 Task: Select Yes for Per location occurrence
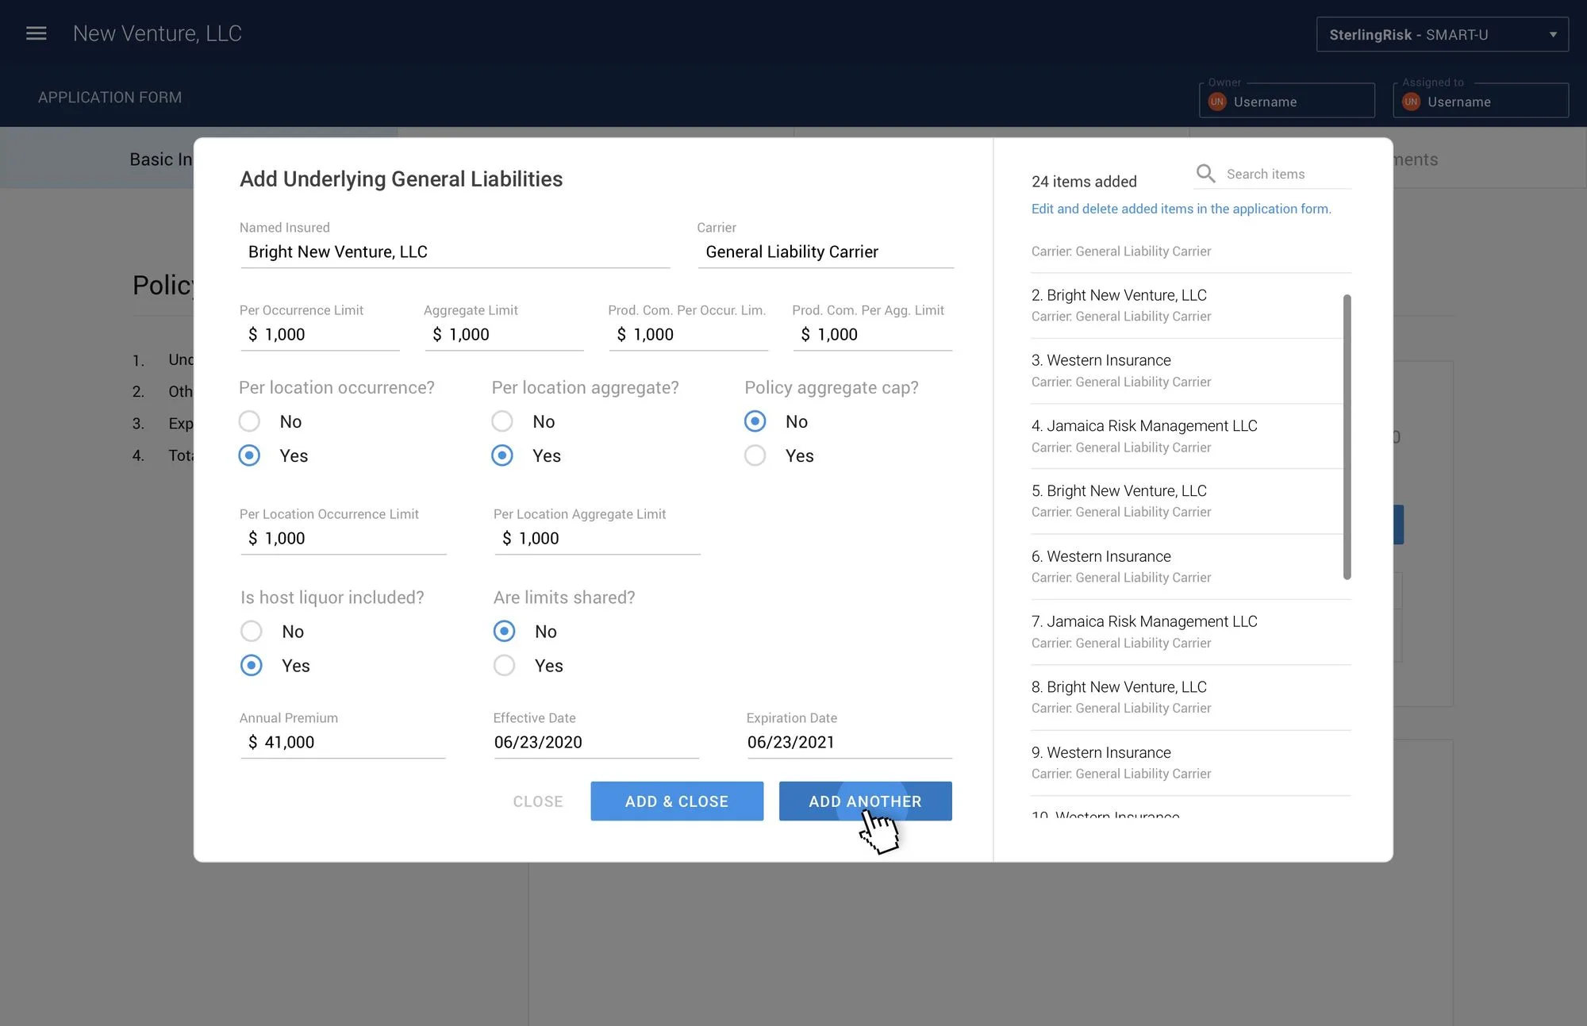click(250, 455)
